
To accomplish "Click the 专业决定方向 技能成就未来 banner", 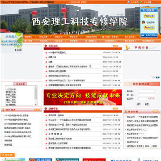I will (x=83, y=97).
